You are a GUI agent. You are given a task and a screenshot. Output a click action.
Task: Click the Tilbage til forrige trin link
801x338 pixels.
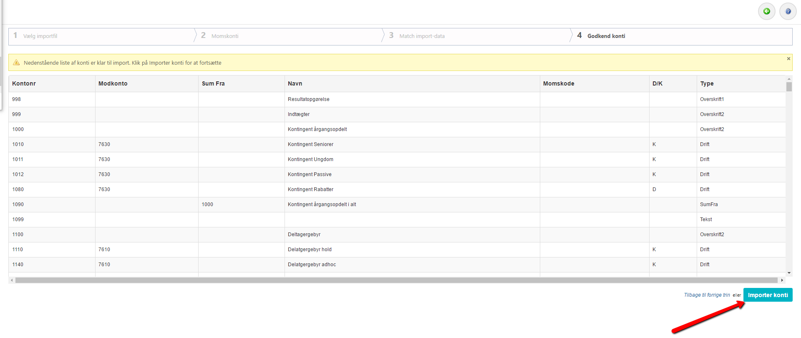(707, 295)
